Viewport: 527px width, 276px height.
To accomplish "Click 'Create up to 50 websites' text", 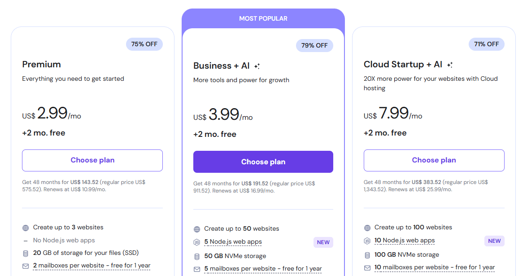I will [242, 228].
